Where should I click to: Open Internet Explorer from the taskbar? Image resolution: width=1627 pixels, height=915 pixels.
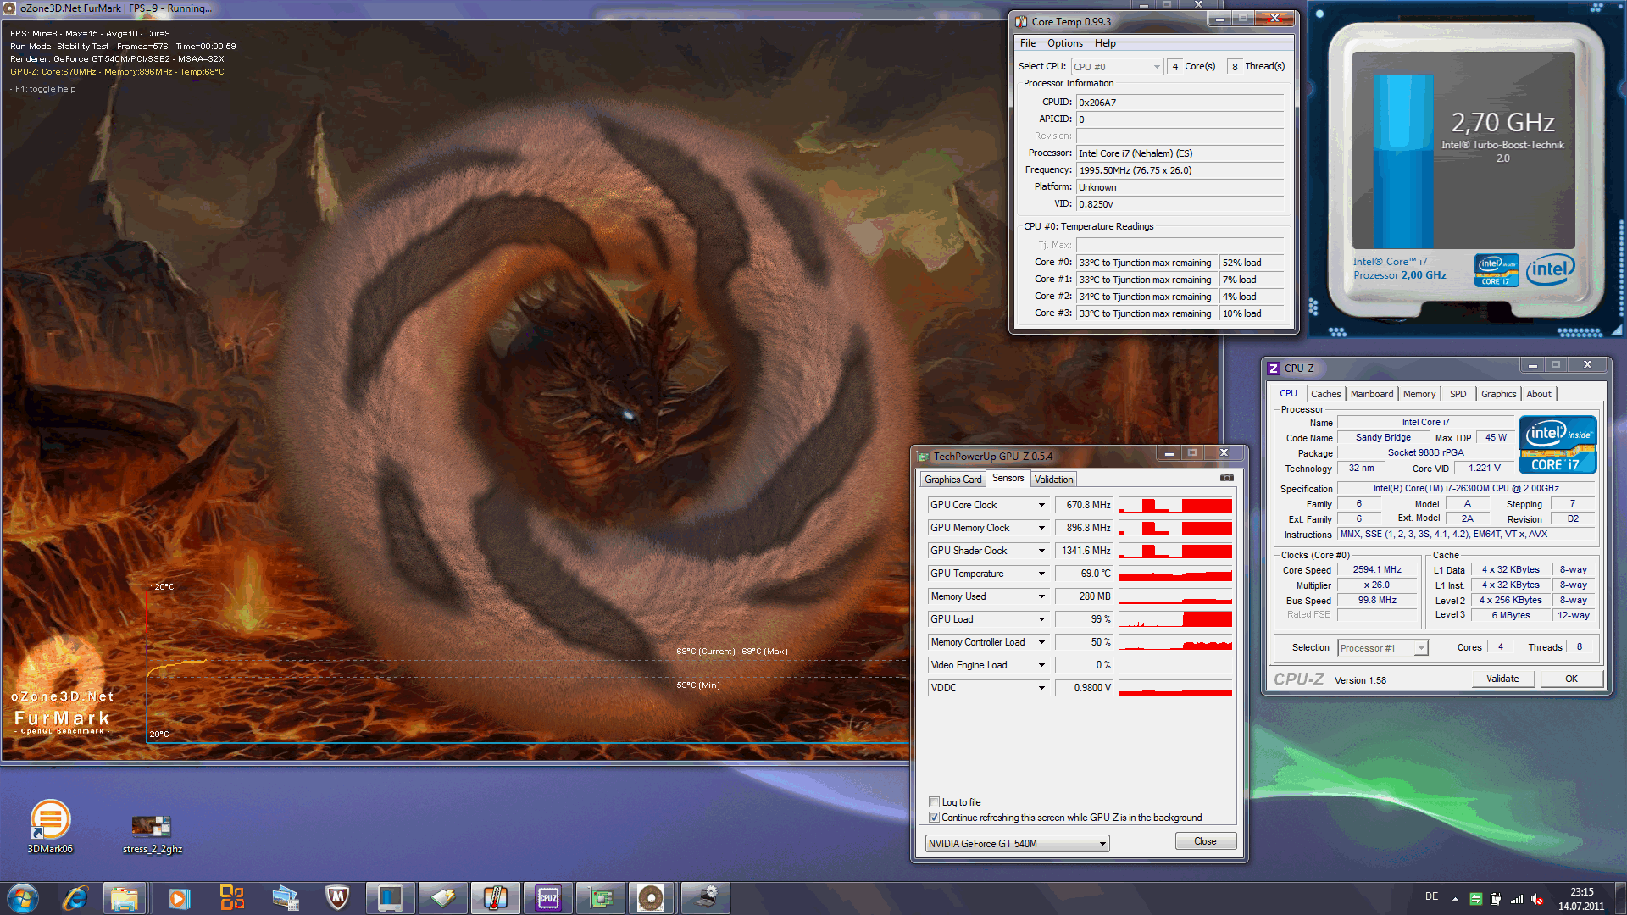point(75,897)
